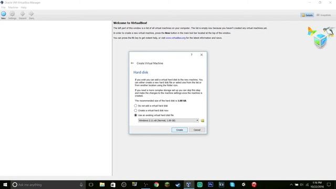Click the Start toolbar icon

(31, 15)
